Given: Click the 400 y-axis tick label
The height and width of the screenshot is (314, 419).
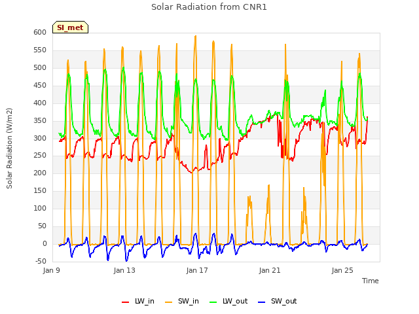Looking at the screenshot, I should (x=40, y=103).
